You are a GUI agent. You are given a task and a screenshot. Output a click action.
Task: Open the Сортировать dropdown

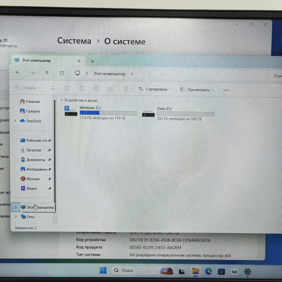point(155,89)
